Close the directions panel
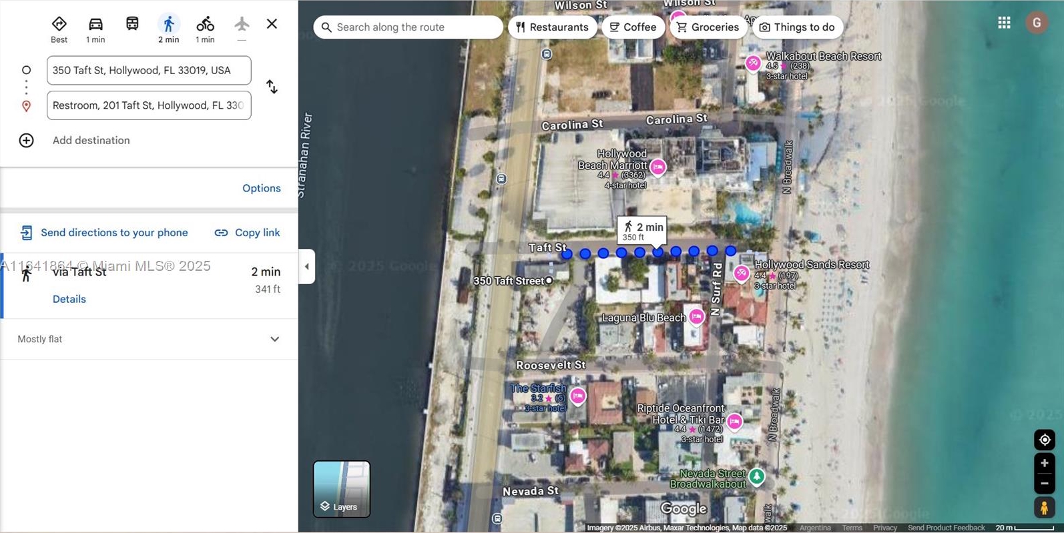Viewport: 1064px width, 533px height. click(x=272, y=24)
